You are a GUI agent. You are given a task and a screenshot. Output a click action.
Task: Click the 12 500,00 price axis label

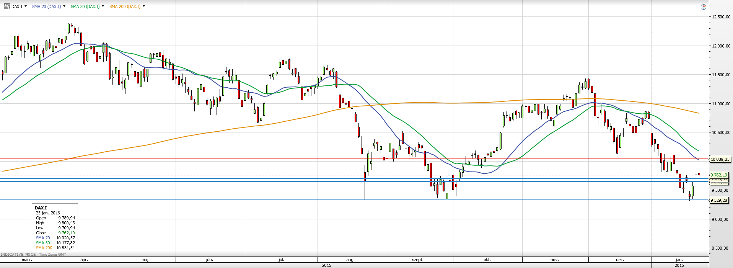(x=721, y=17)
